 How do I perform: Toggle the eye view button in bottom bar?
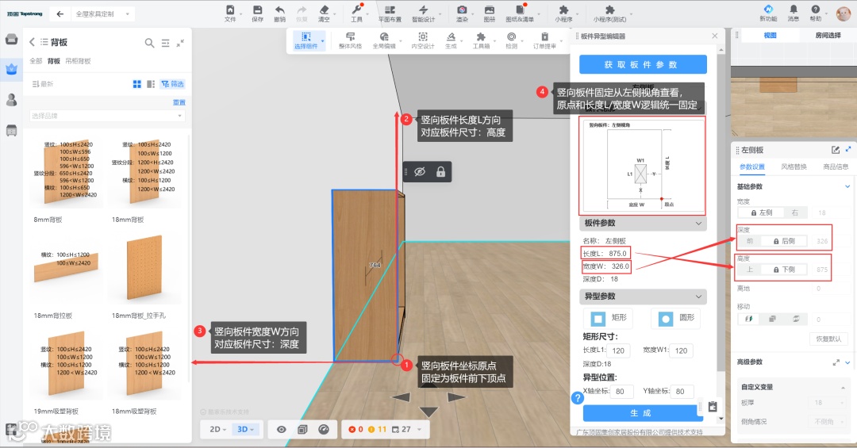(x=281, y=430)
